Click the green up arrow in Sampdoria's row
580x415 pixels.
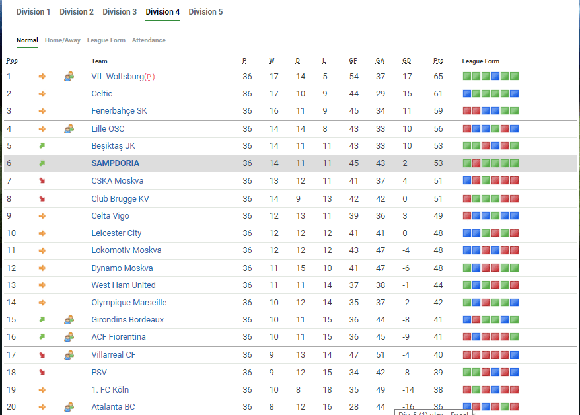[42, 163]
